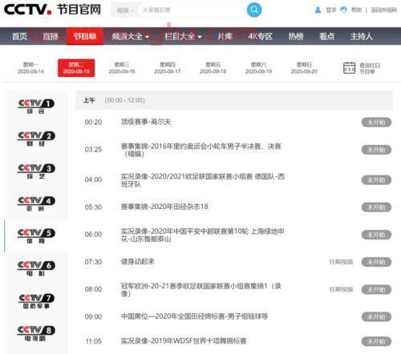Select the 星期三 2020-09-16 date tab
Image resolution: width=401 pixels, height=354 pixels.
point(122,68)
